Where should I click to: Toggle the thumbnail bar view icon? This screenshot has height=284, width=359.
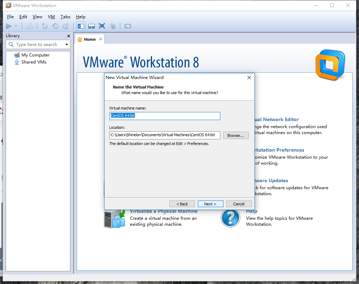(x=92, y=26)
